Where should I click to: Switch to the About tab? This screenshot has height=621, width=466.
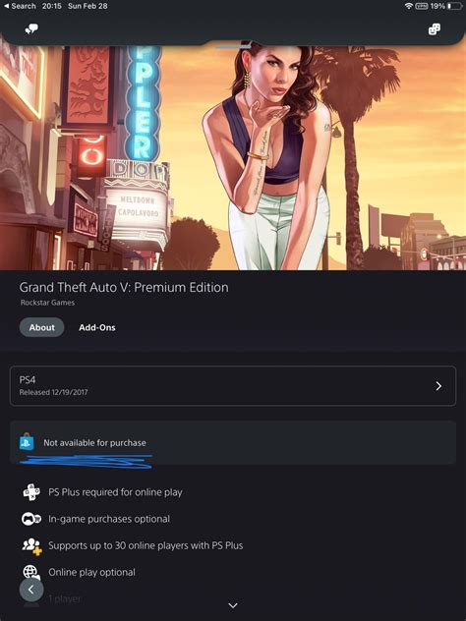pyautogui.click(x=41, y=327)
